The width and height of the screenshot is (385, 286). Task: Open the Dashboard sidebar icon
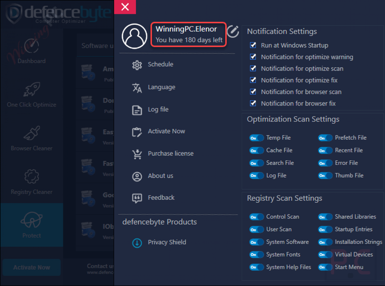click(32, 46)
